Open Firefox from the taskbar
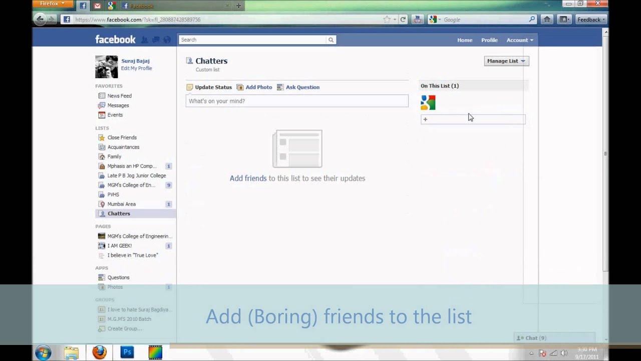The height and width of the screenshot is (361, 641). pyautogui.click(x=99, y=352)
